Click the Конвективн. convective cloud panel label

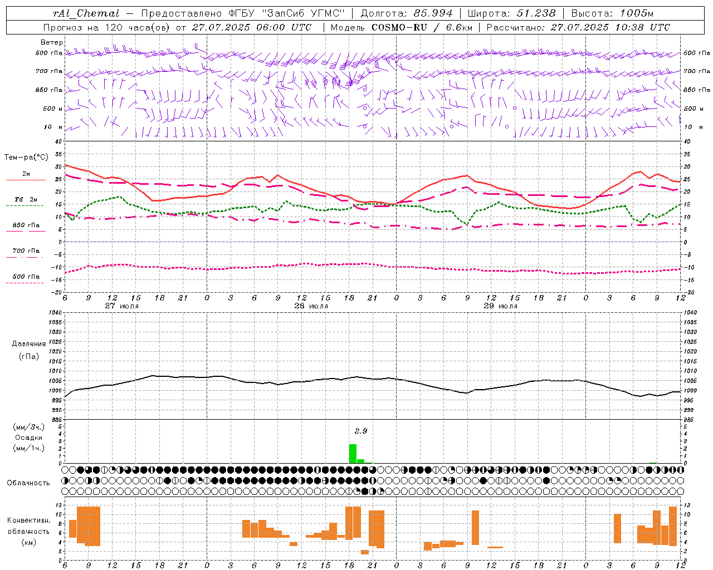28,520
